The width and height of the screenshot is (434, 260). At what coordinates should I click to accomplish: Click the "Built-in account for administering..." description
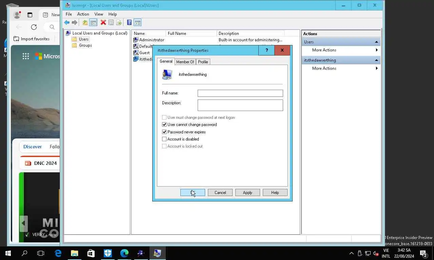(x=250, y=40)
